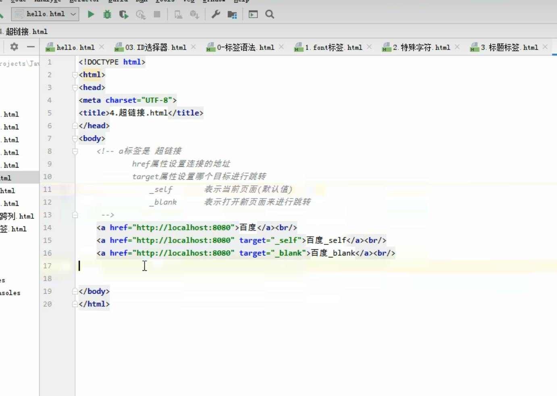Switch to the 0-标签语法.html tab

[x=245, y=48]
